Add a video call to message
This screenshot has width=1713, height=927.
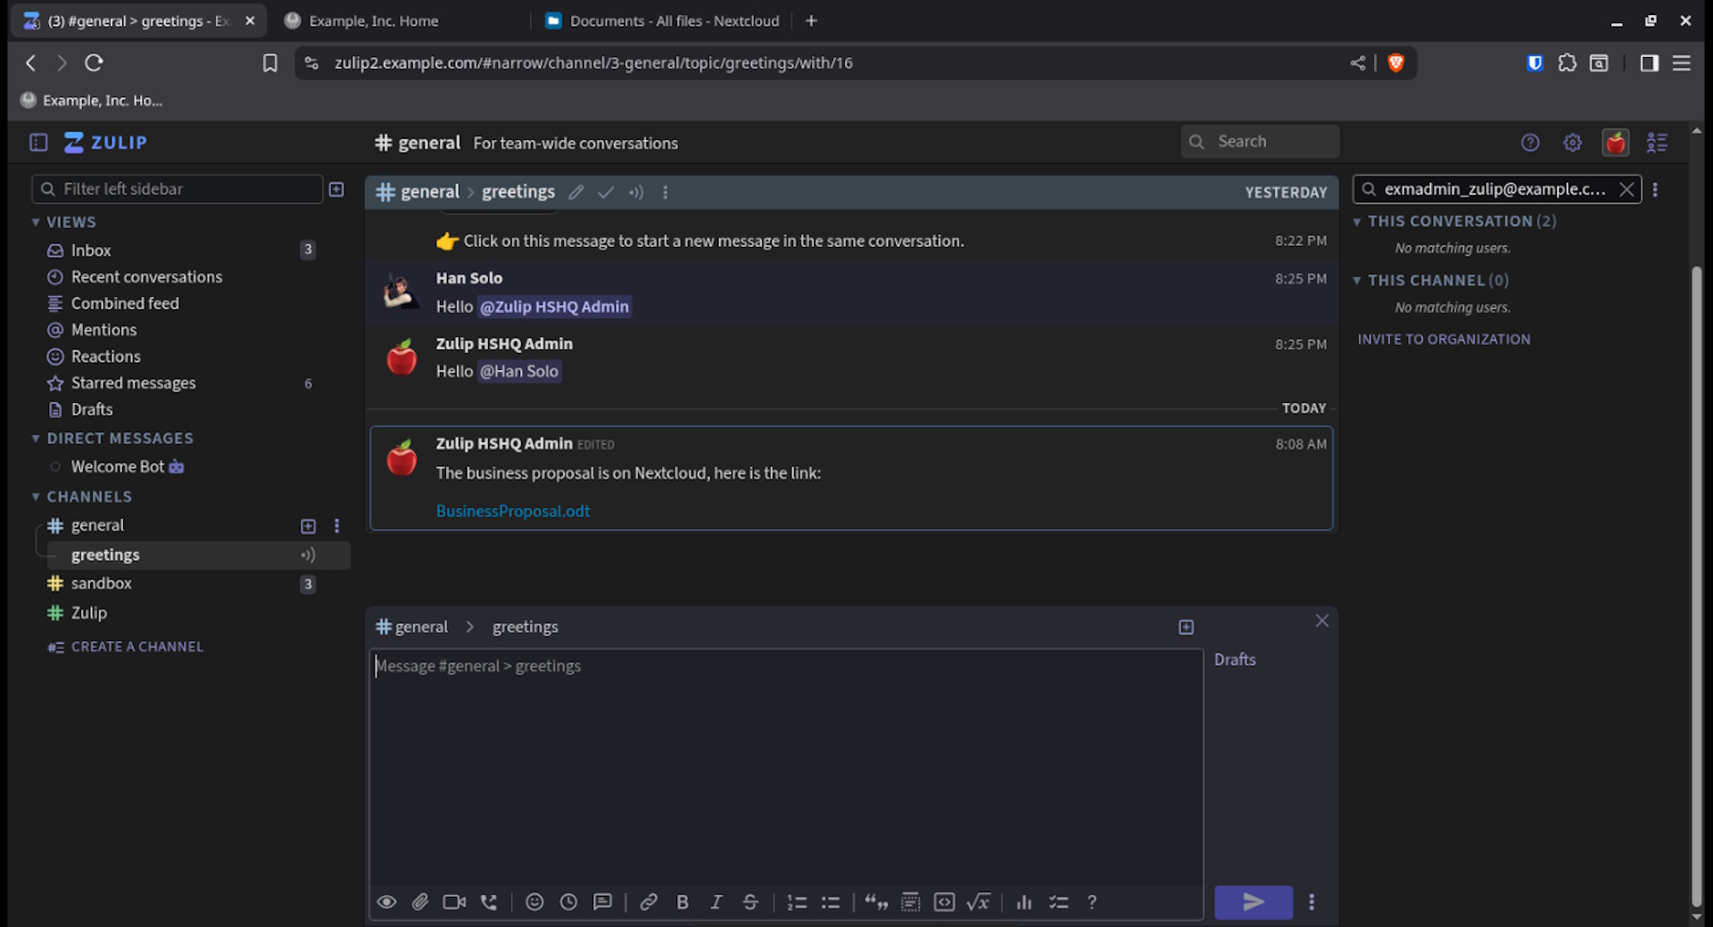coord(454,902)
